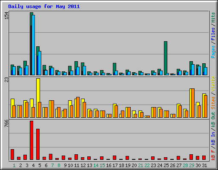This screenshot has width=218, height=170.
Task: Click the Visits legend label
Action: pyautogui.click(x=213, y=84)
